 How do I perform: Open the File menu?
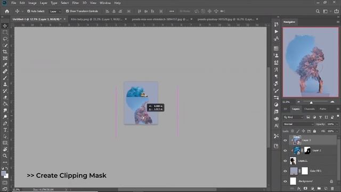(x=14, y=3)
